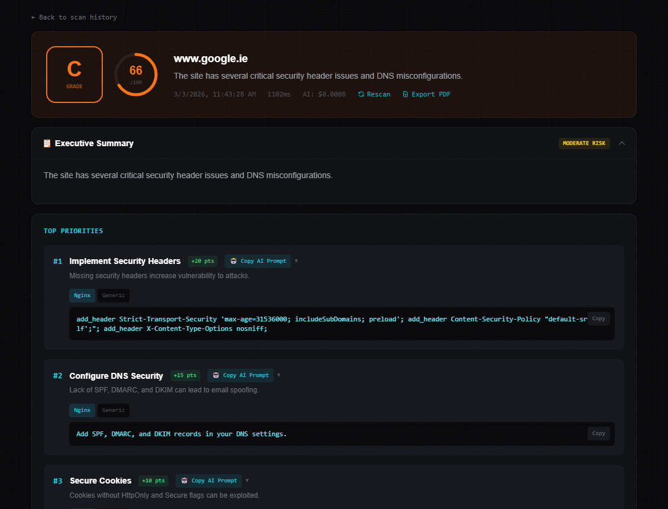This screenshot has width=668, height=509.
Task: Click the Rescan button
Action: [x=374, y=94]
